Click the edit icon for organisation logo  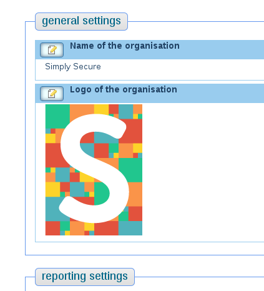click(x=52, y=94)
